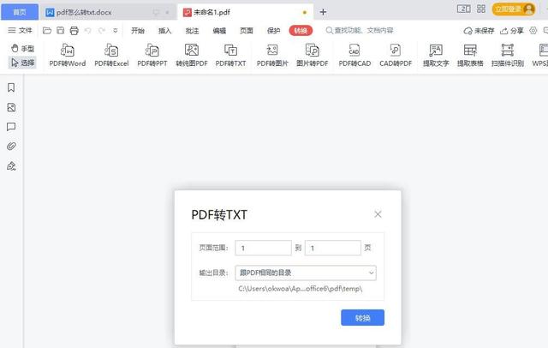The width and height of the screenshot is (548, 348).
Task: Click the end page number field
Action: [333, 248]
